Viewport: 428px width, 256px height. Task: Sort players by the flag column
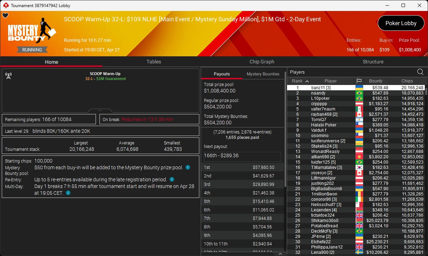tap(359, 81)
